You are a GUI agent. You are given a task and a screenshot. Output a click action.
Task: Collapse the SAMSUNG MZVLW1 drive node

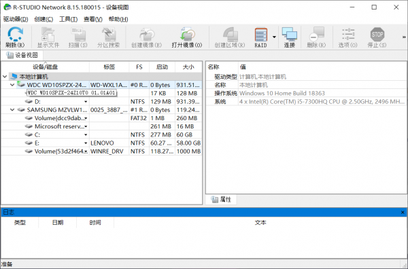click(x=12, y=110)
